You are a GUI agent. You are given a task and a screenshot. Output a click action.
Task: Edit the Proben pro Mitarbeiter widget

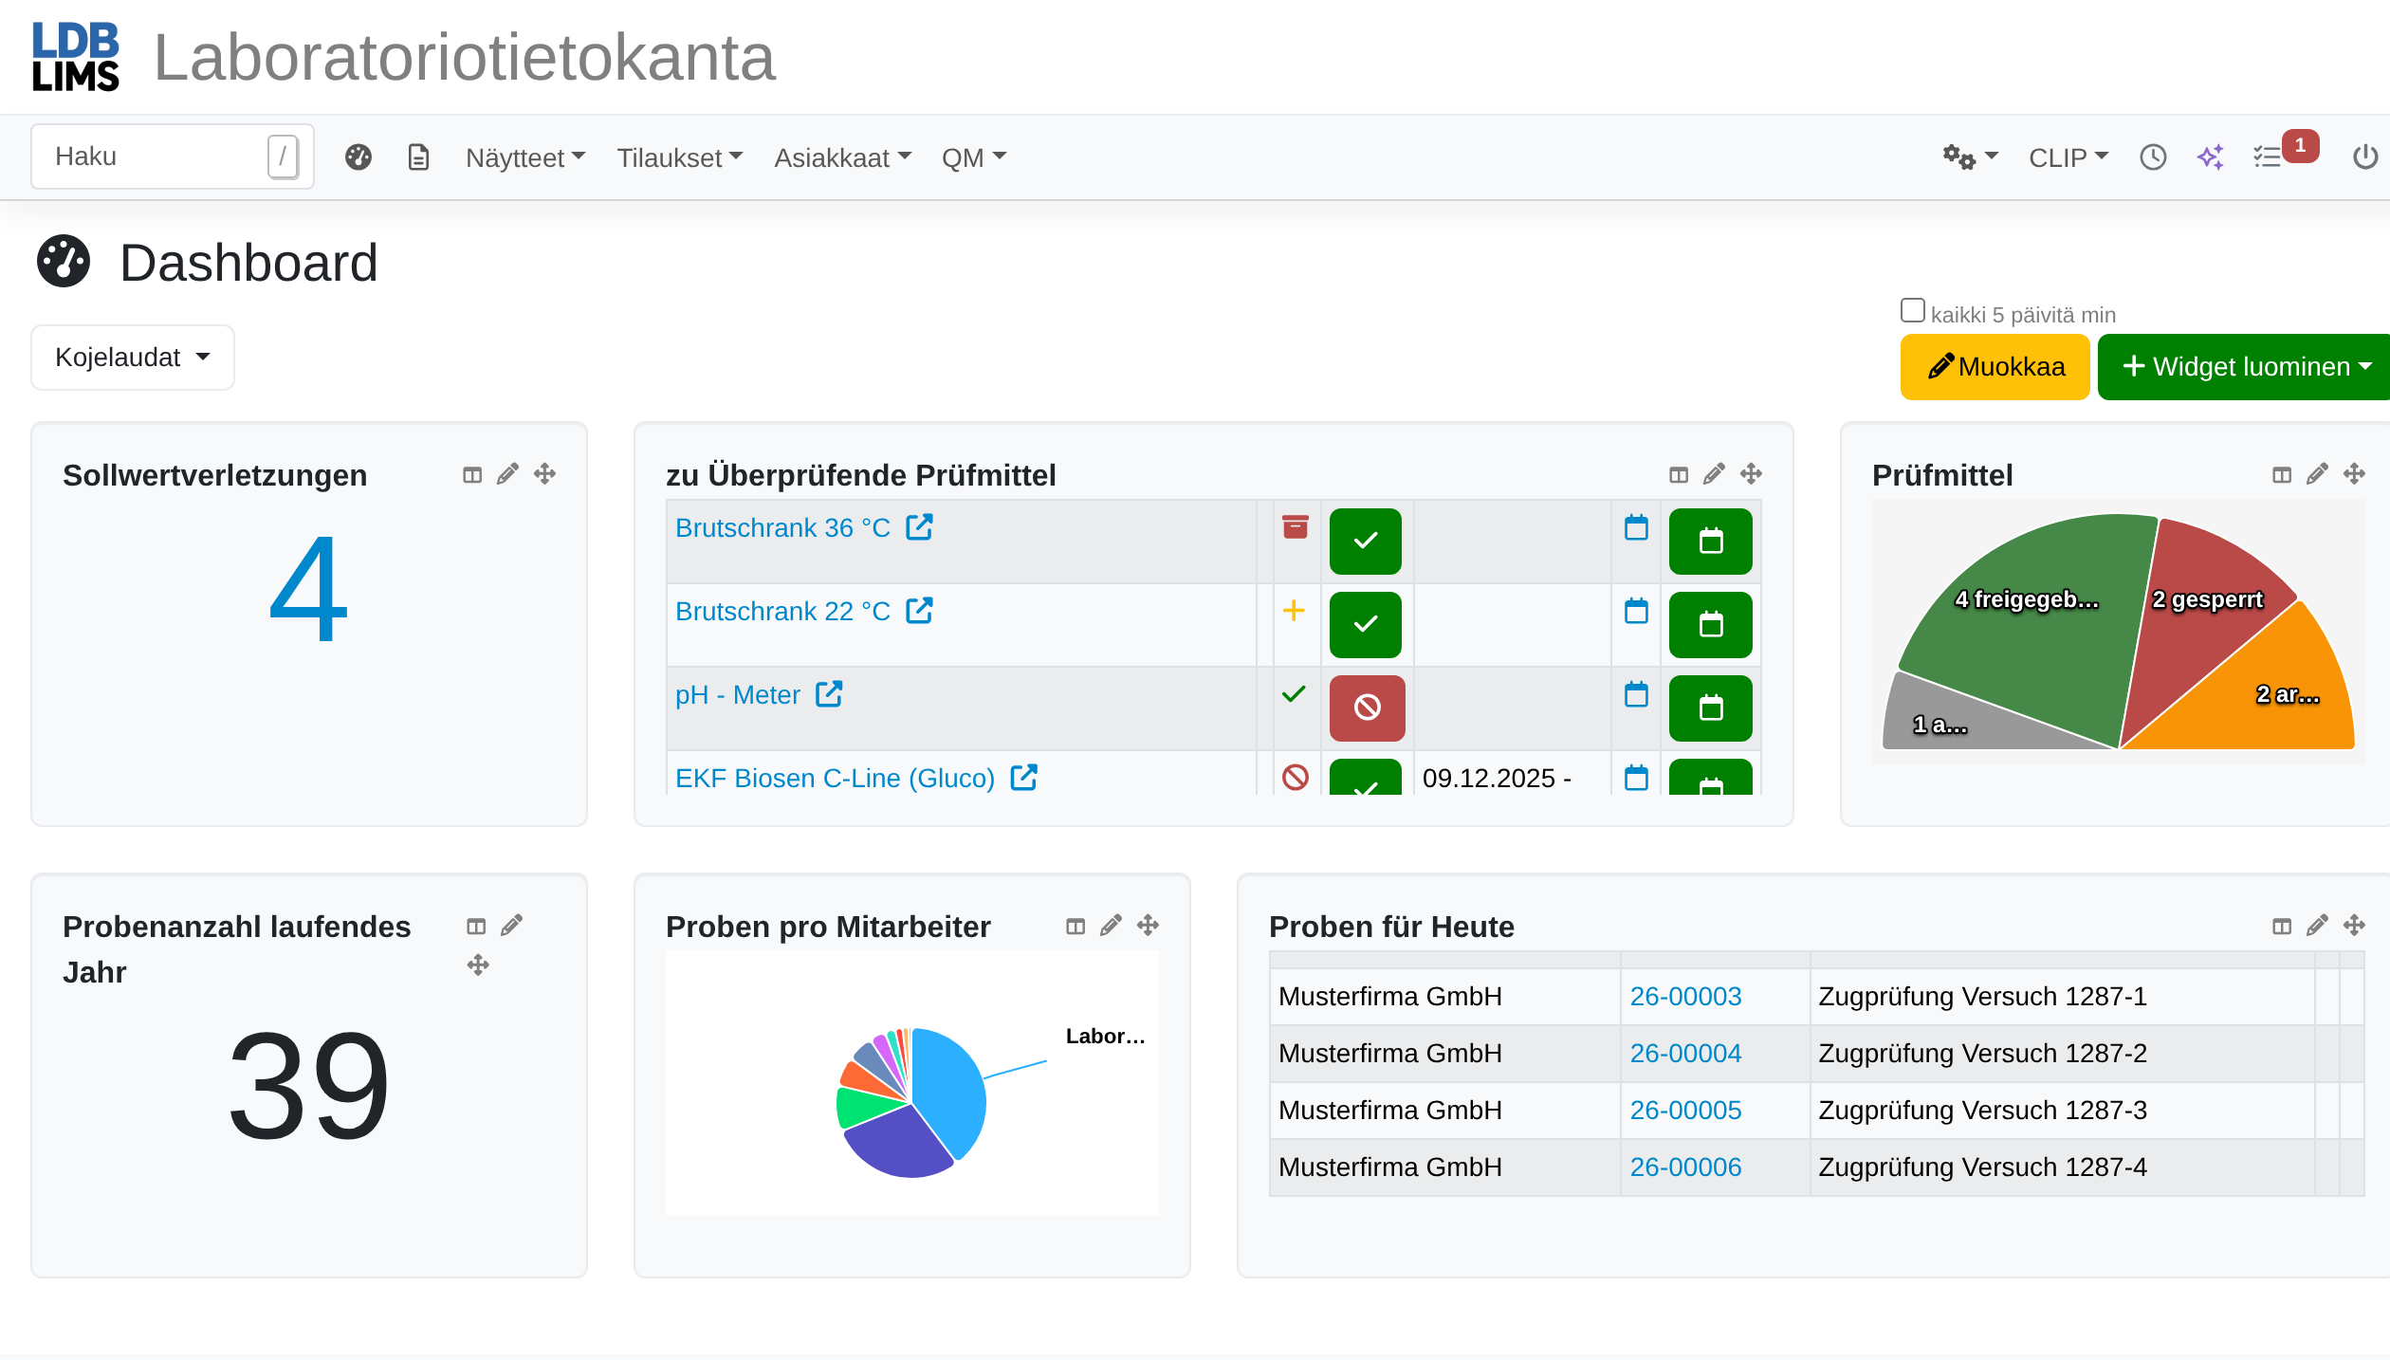[1112, 925]
